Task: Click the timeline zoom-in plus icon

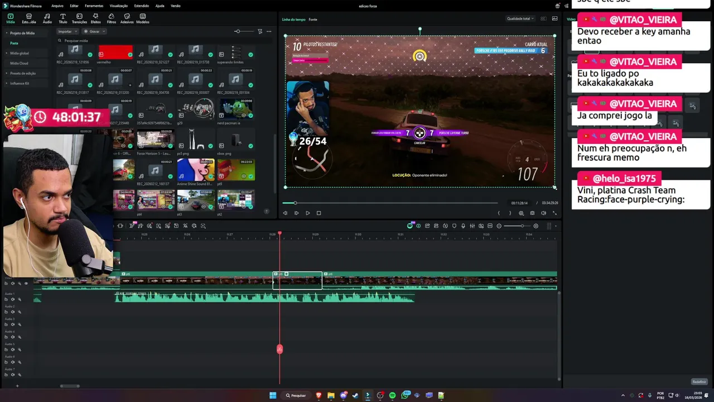Action: (x=535, y=226)
